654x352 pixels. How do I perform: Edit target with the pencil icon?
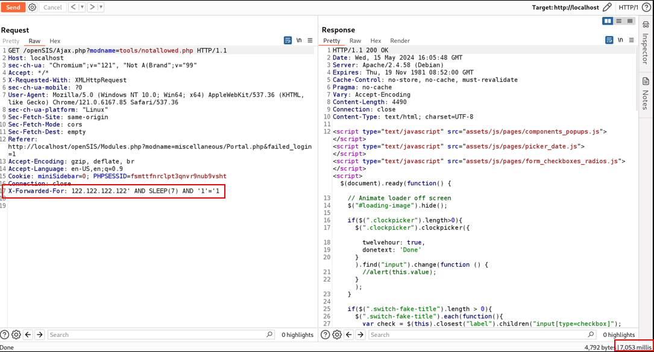[x=608, y=7]
